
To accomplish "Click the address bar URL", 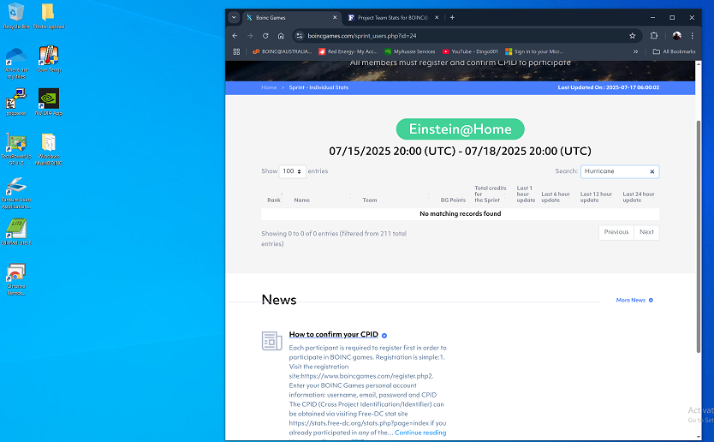I will click(362, 35).
